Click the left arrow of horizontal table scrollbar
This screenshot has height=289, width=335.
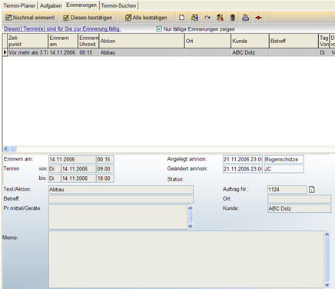(6, 148)
